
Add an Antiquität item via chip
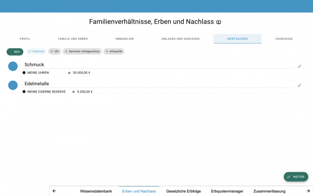click(x=114, y=51)
